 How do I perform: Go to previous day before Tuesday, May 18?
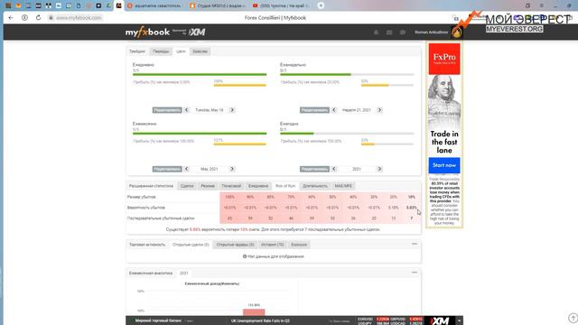point(187,110)
